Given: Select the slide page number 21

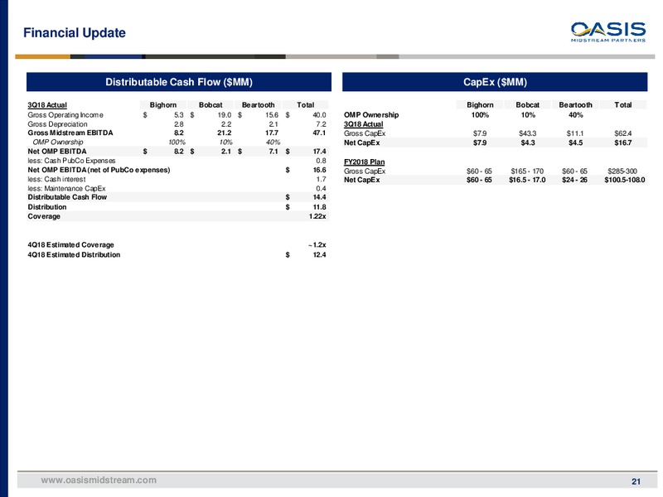Looking at the screenshot, I should click(x=636, y=481).
